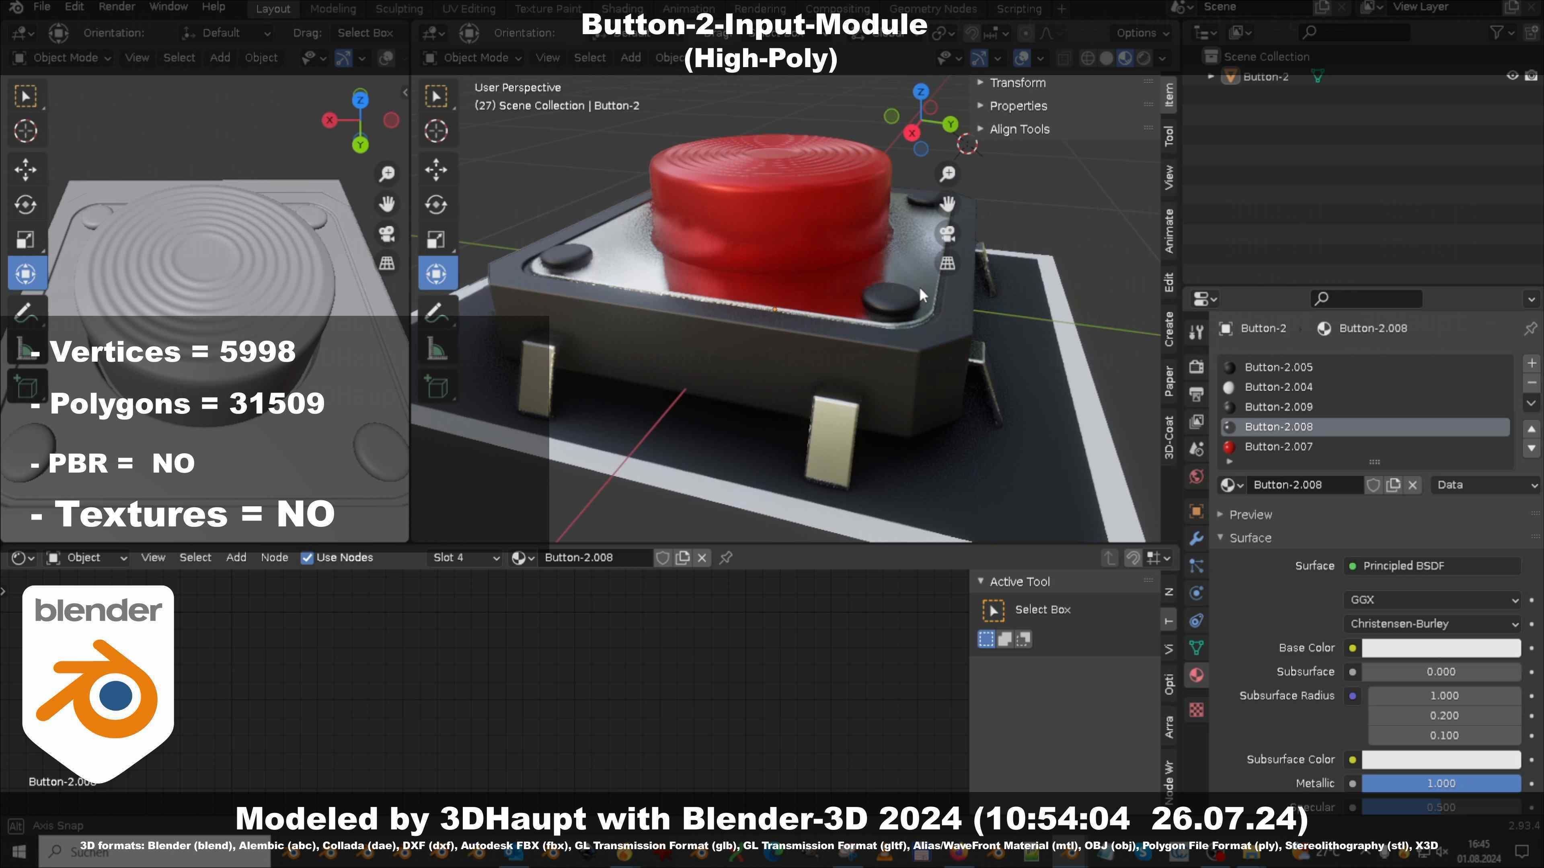Expand Button-2 in Scene Collection

1211,77
